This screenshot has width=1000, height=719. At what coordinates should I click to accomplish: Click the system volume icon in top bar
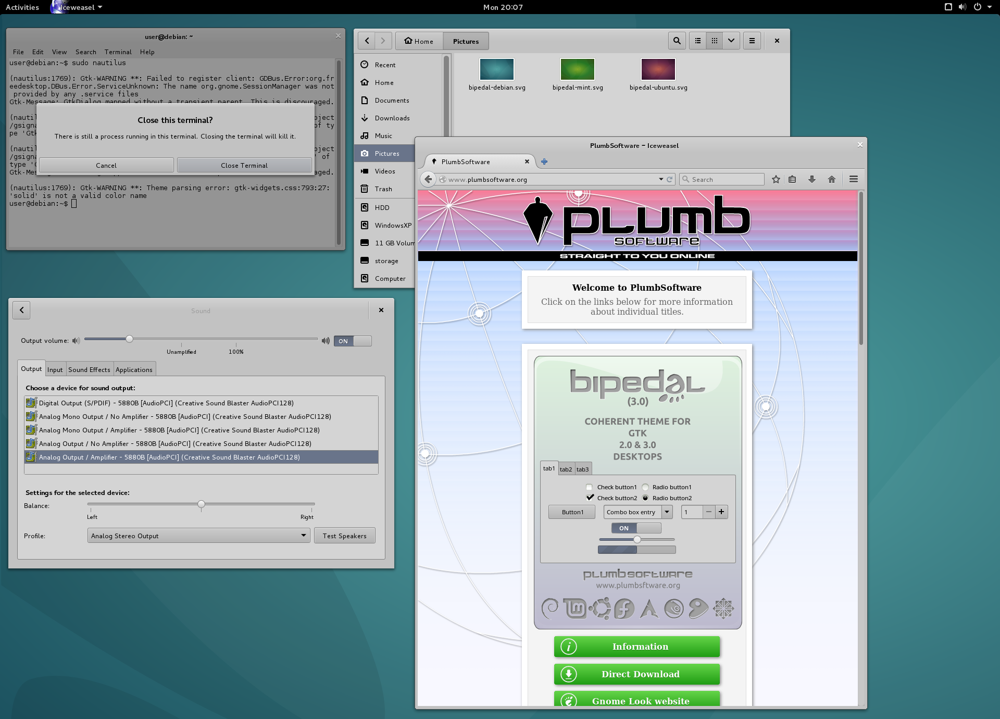coord(963,7)
